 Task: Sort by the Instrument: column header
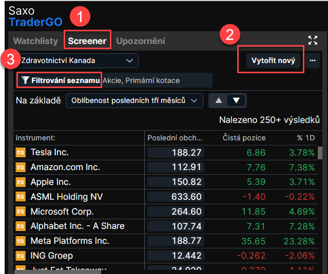pos(35,138)
